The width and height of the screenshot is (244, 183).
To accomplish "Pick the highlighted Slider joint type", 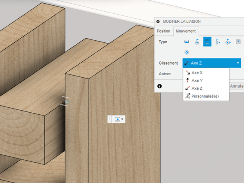I will pos(207,41).
